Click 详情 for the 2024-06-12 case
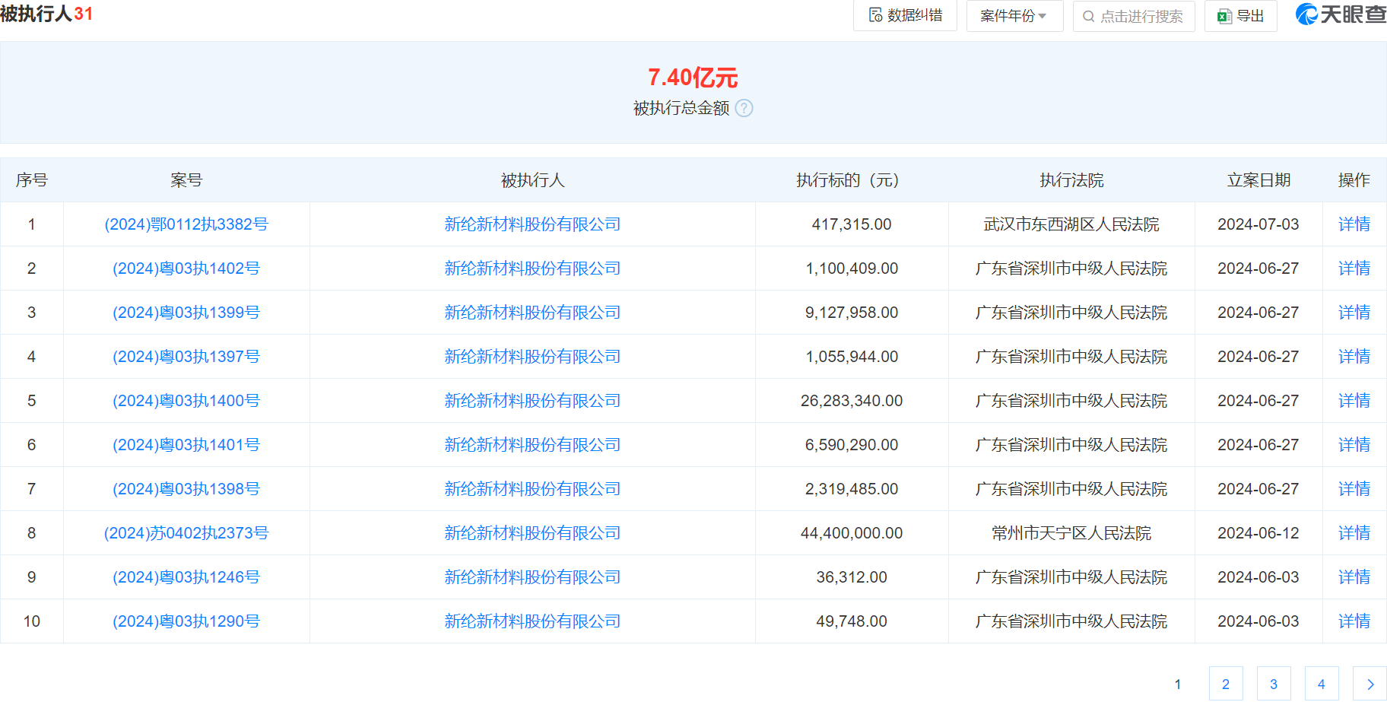The image size is (1387, 702). click(x=1354, y=533)
